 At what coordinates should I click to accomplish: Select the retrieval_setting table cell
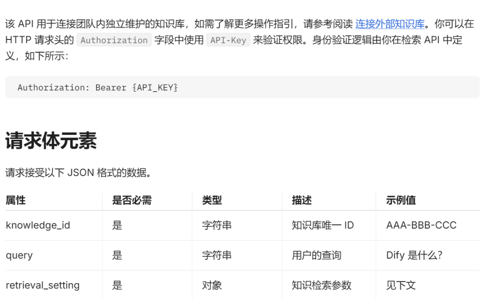click(x=43, y=285)
